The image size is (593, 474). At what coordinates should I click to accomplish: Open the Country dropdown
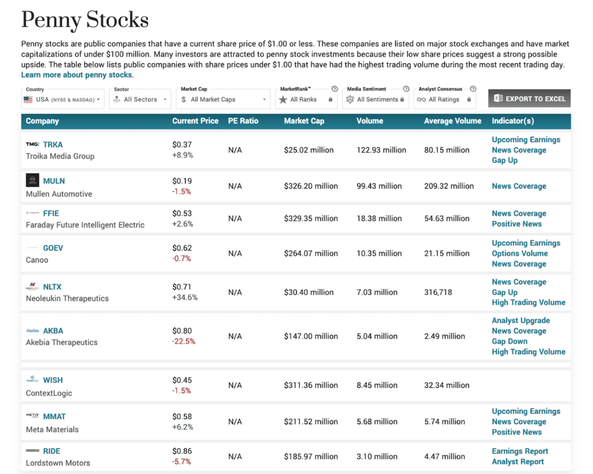click(63, 99)
